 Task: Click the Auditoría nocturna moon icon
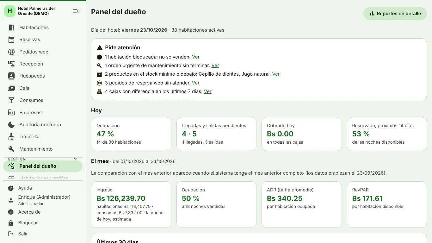(x=11, y=125)
